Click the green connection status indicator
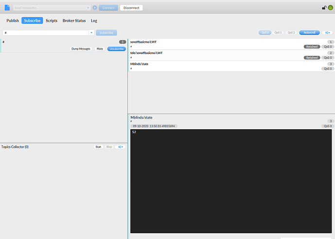Image resolution: width=335 pixels, height=239 pixels. click(331, 8)
